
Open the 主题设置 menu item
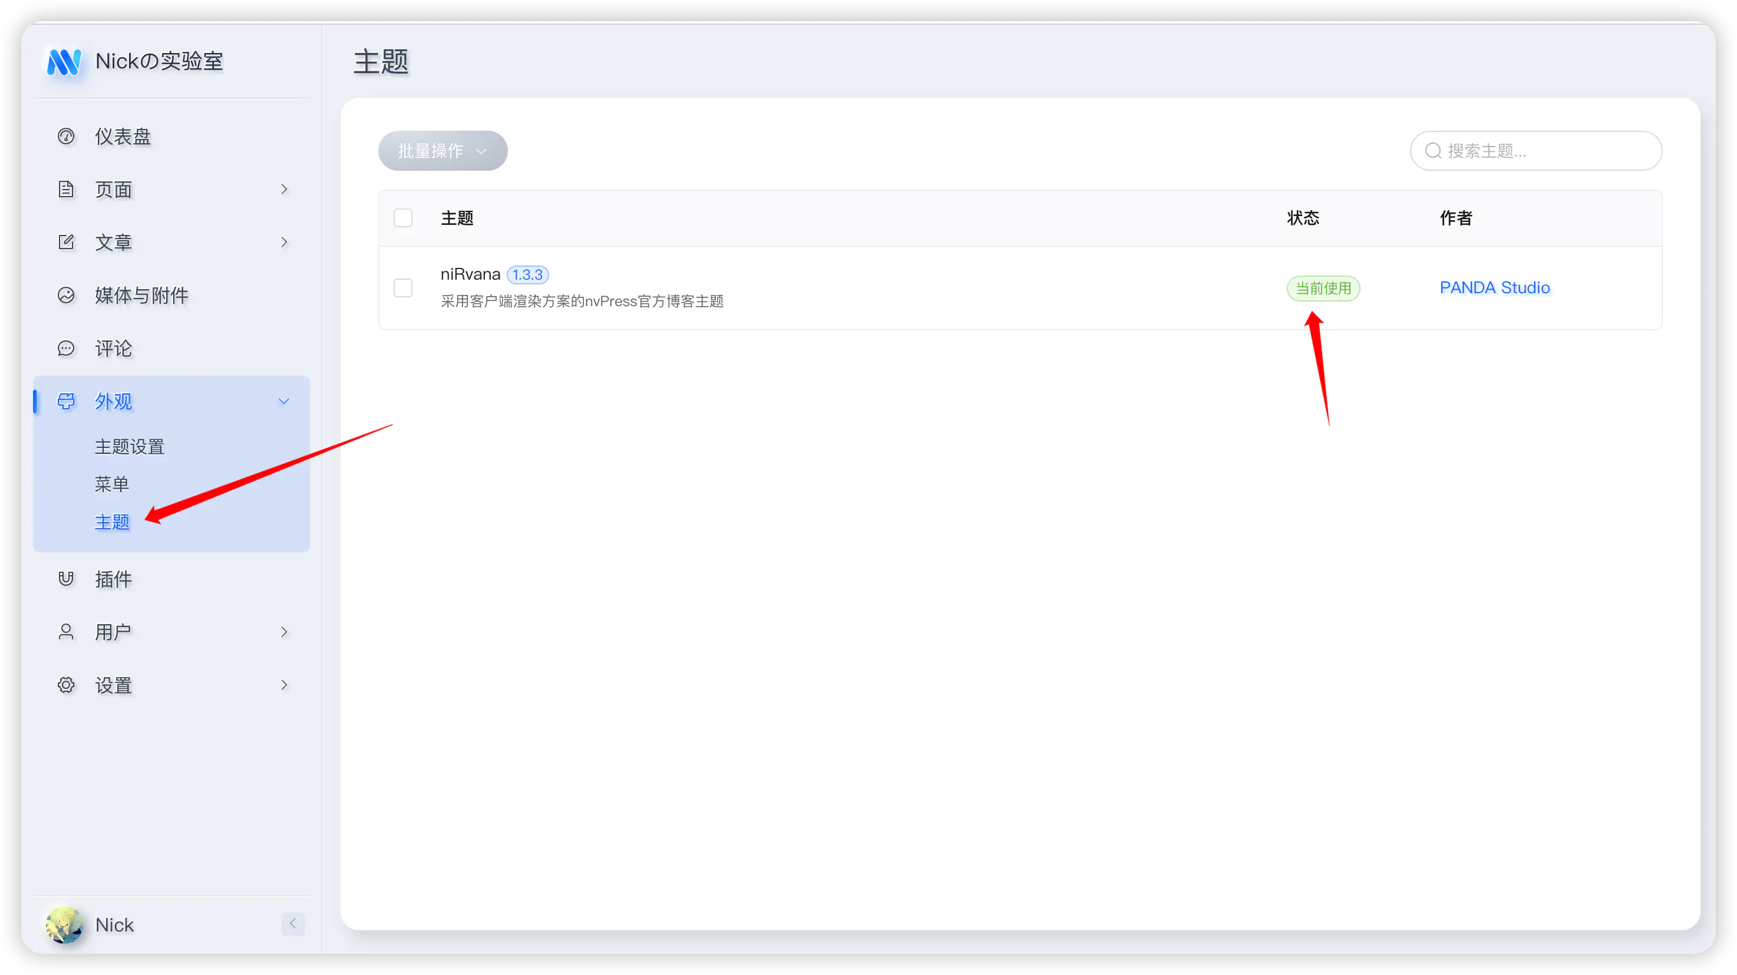click(130, 447)
